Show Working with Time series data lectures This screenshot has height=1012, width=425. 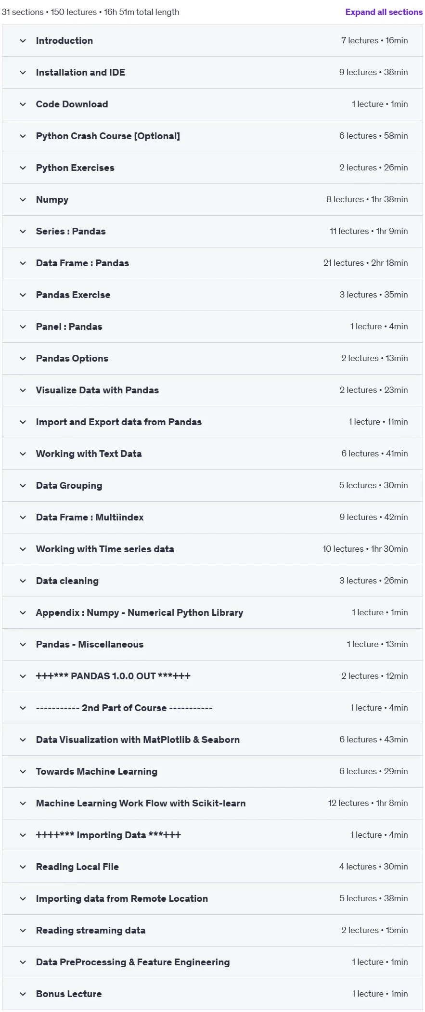point(212,549)
